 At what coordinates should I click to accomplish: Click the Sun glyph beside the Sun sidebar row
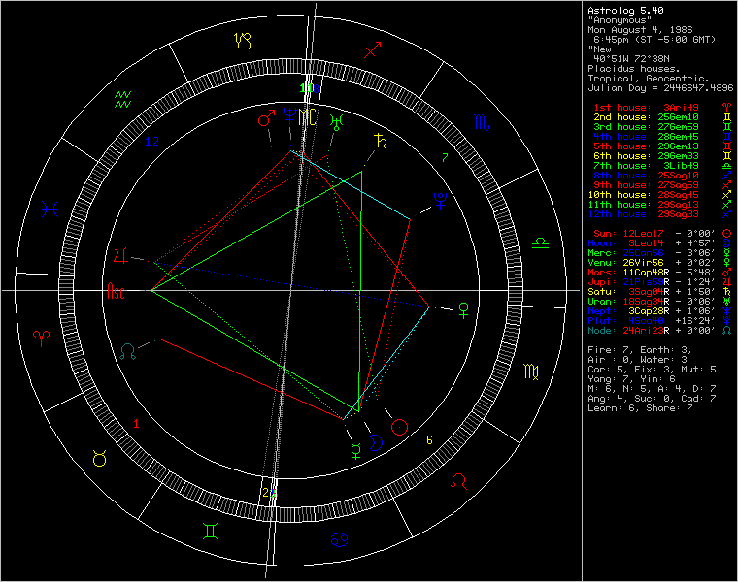(726, 234)
